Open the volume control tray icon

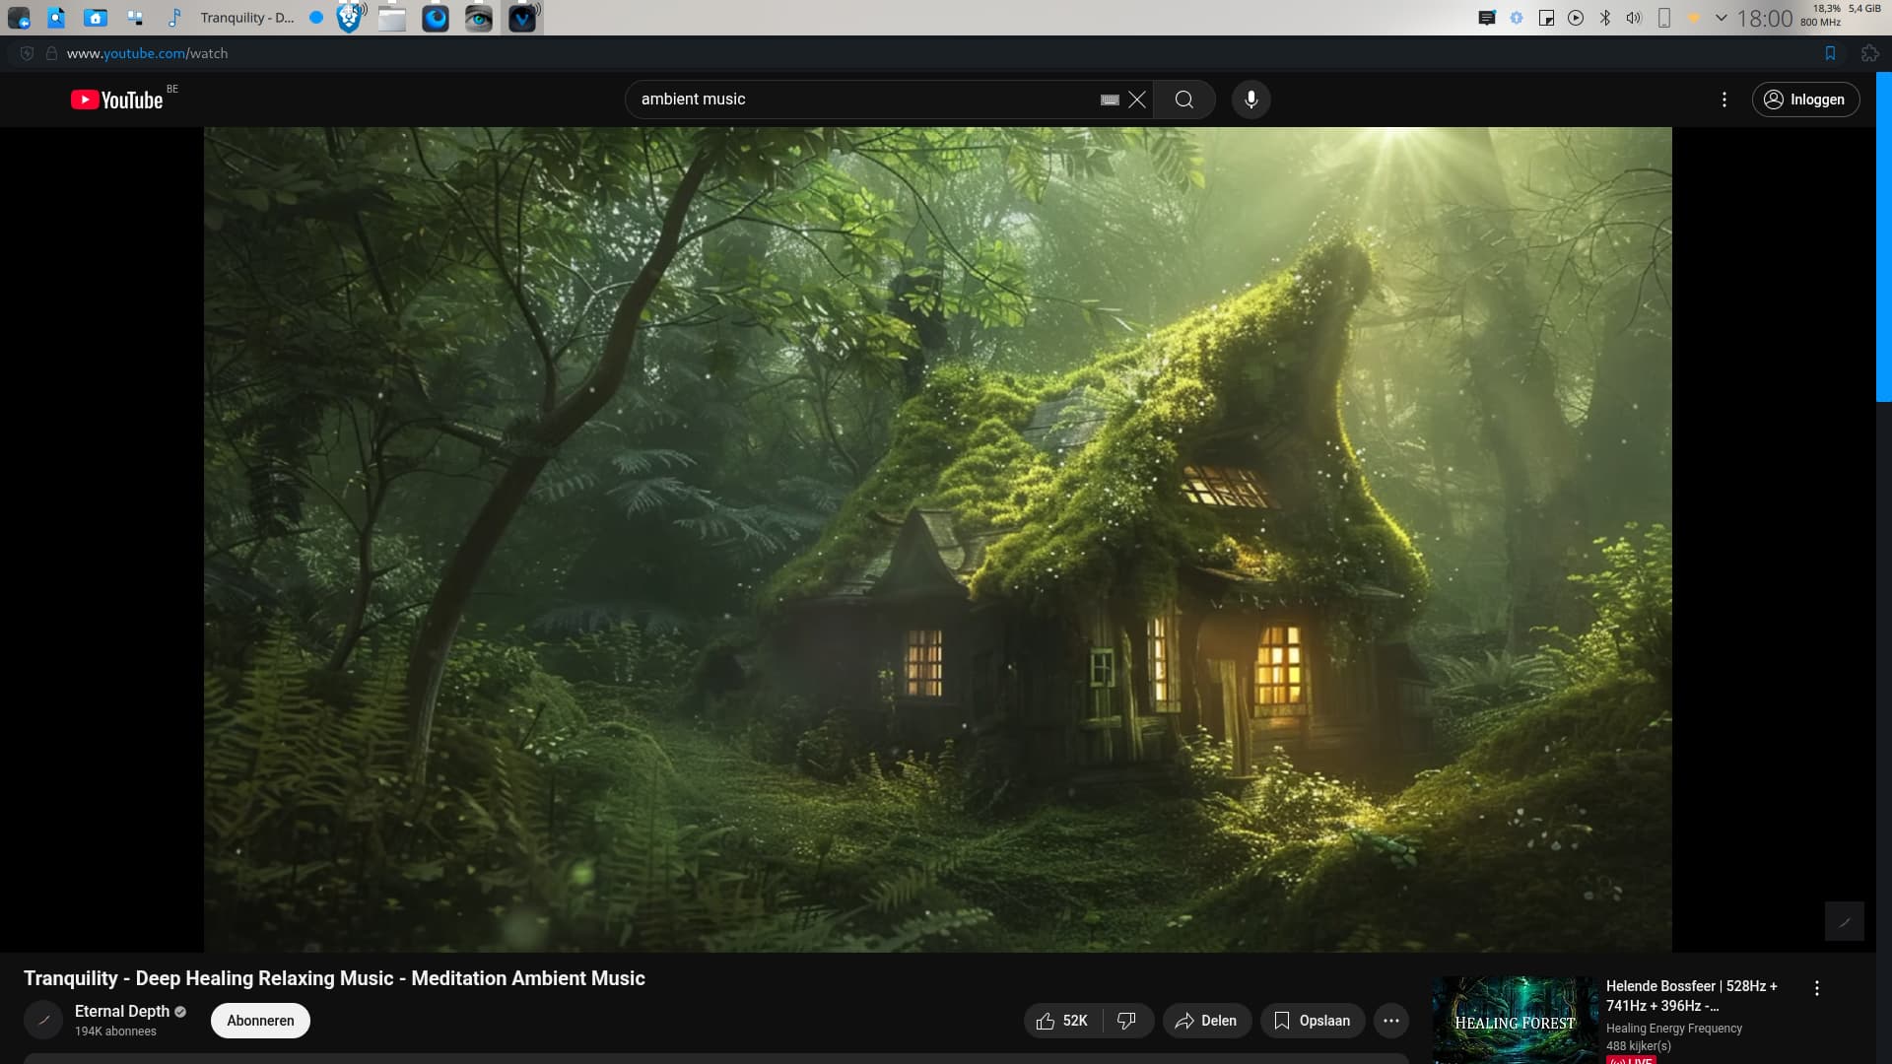click(x=1634, y=18)
